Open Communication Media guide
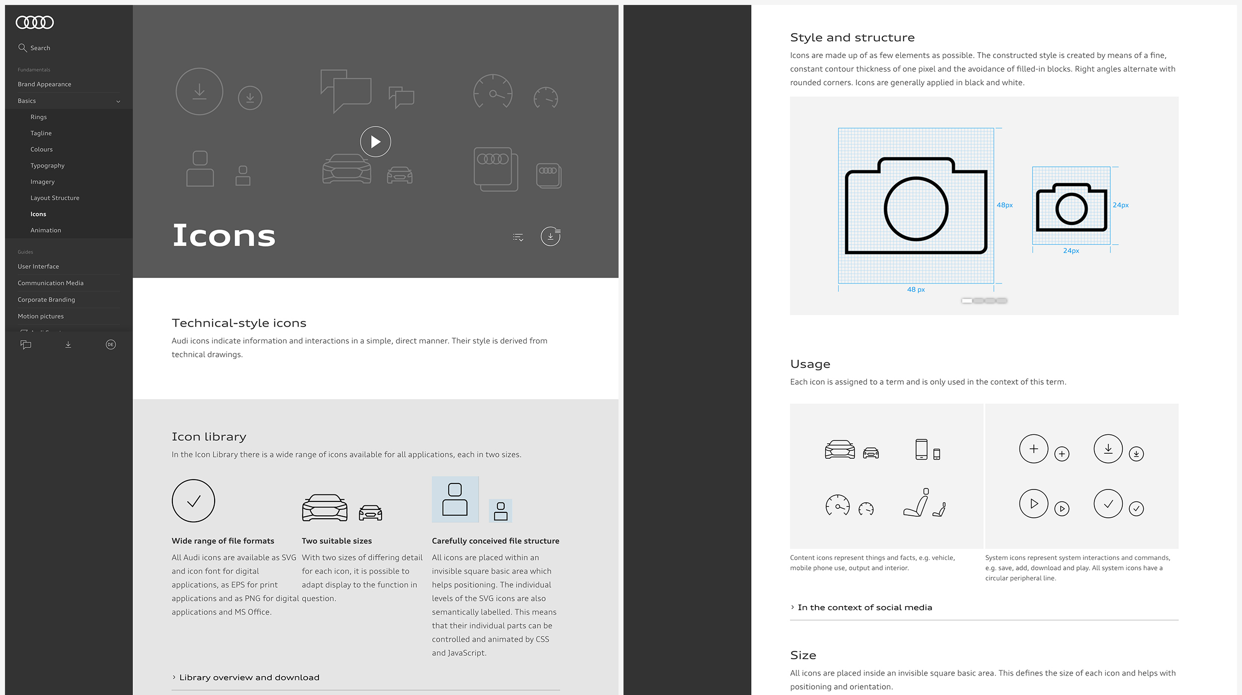Viewport: 1242px width, 695px height. click(x=51, y=283)
